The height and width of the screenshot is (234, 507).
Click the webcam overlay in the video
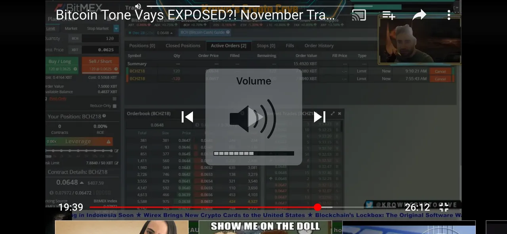[x=420, y=41]
